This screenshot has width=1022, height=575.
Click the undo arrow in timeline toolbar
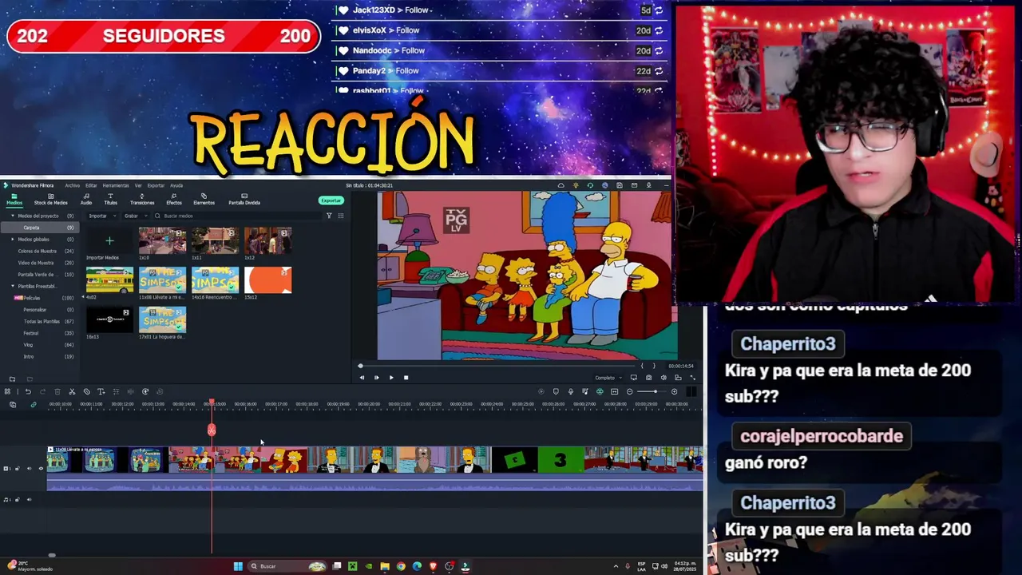click(28, 391)
